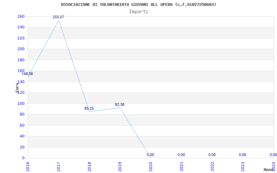The height and width of the screenshot is (173, 277).
Task: Select the 2018 x-axis year label
Action: [x=89, y=167]
